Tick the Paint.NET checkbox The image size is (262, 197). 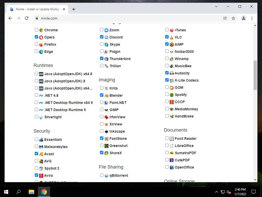click(x=102, y=102)
